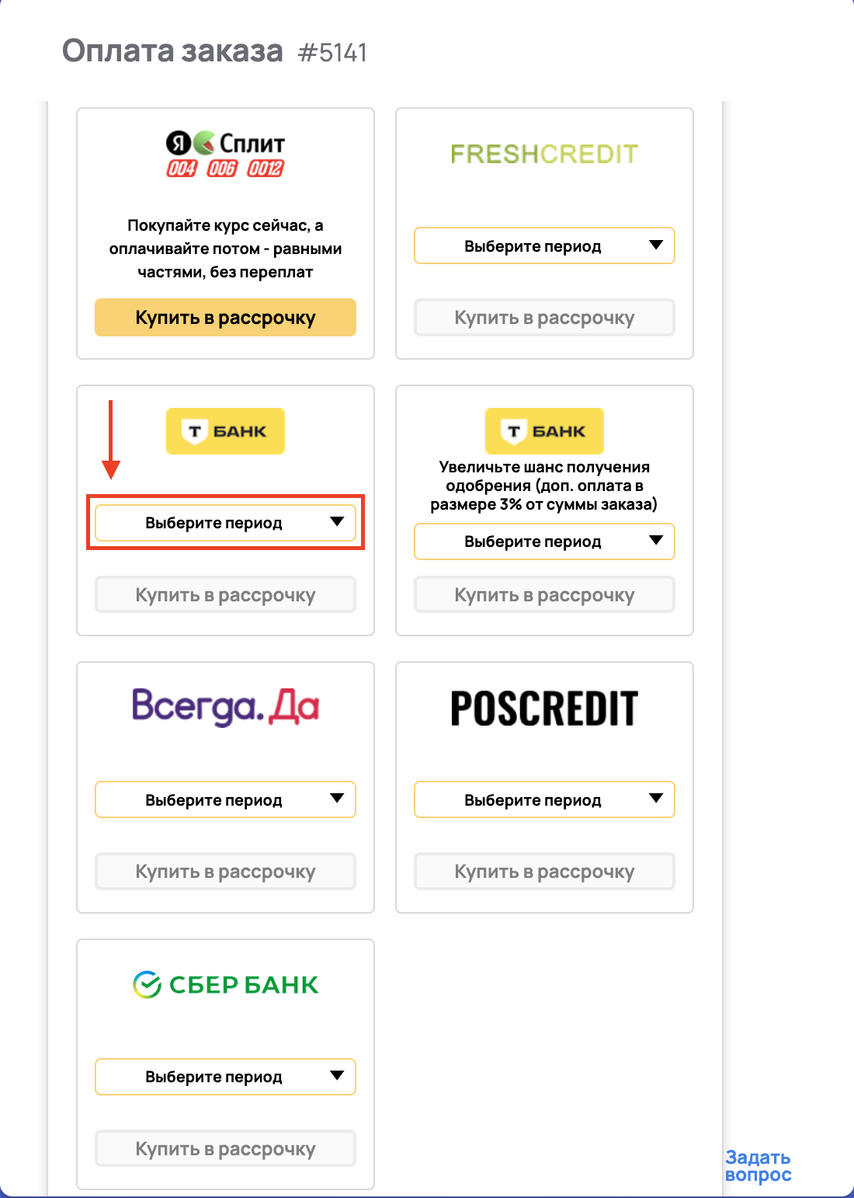854x1198 pixels.
Task: Click the highlighted T-Bank logo
Action: click(x=225, y=431)
